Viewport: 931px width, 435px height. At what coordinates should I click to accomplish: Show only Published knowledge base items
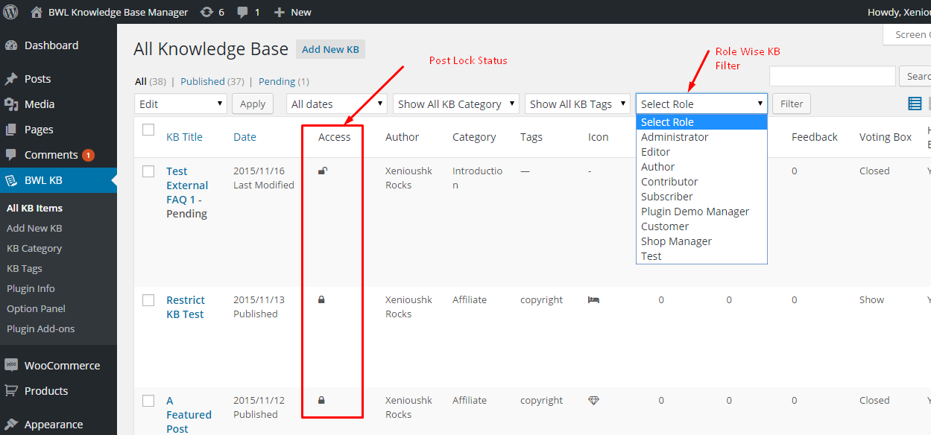[202, 81]
